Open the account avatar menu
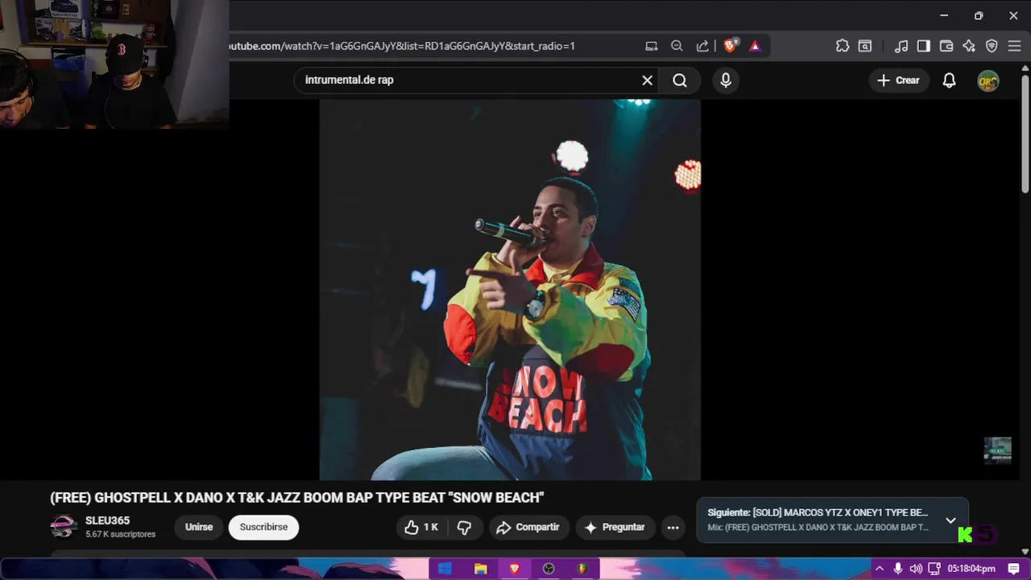 [988, 81]
